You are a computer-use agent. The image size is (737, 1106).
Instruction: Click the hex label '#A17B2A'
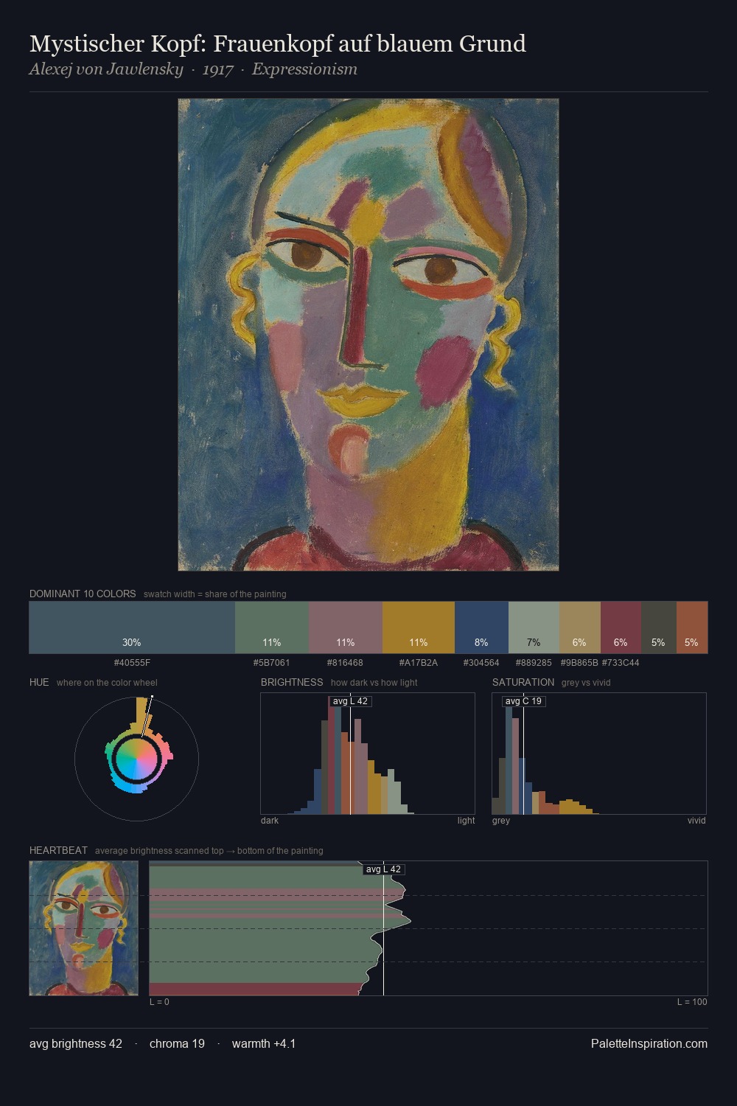click(x=419, y=663)
